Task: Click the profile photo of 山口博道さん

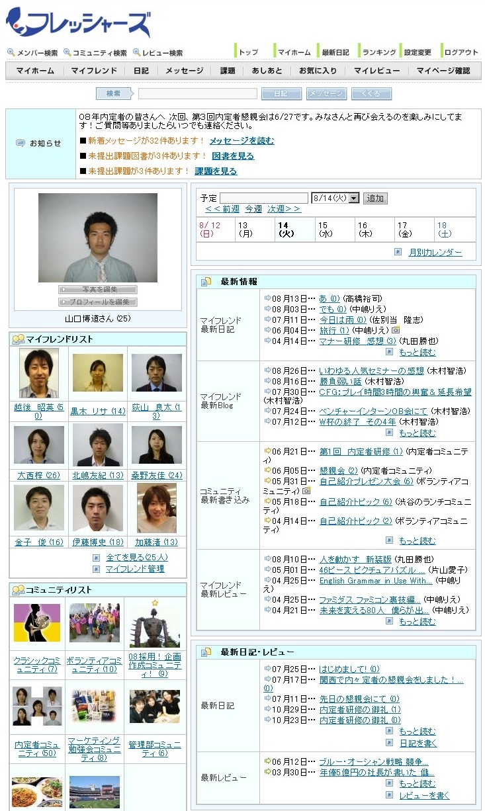Action: pos(98,237)
